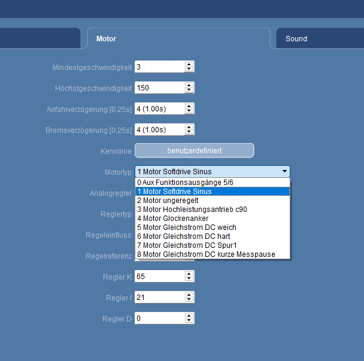Increase Anfahrverzögerung using spinner up arrow

189,106
